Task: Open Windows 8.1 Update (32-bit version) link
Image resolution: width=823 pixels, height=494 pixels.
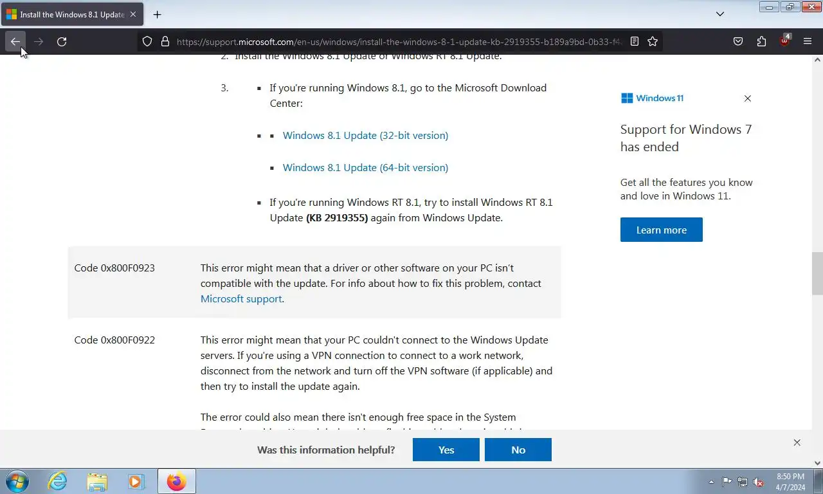Action: tap(365, 135)
